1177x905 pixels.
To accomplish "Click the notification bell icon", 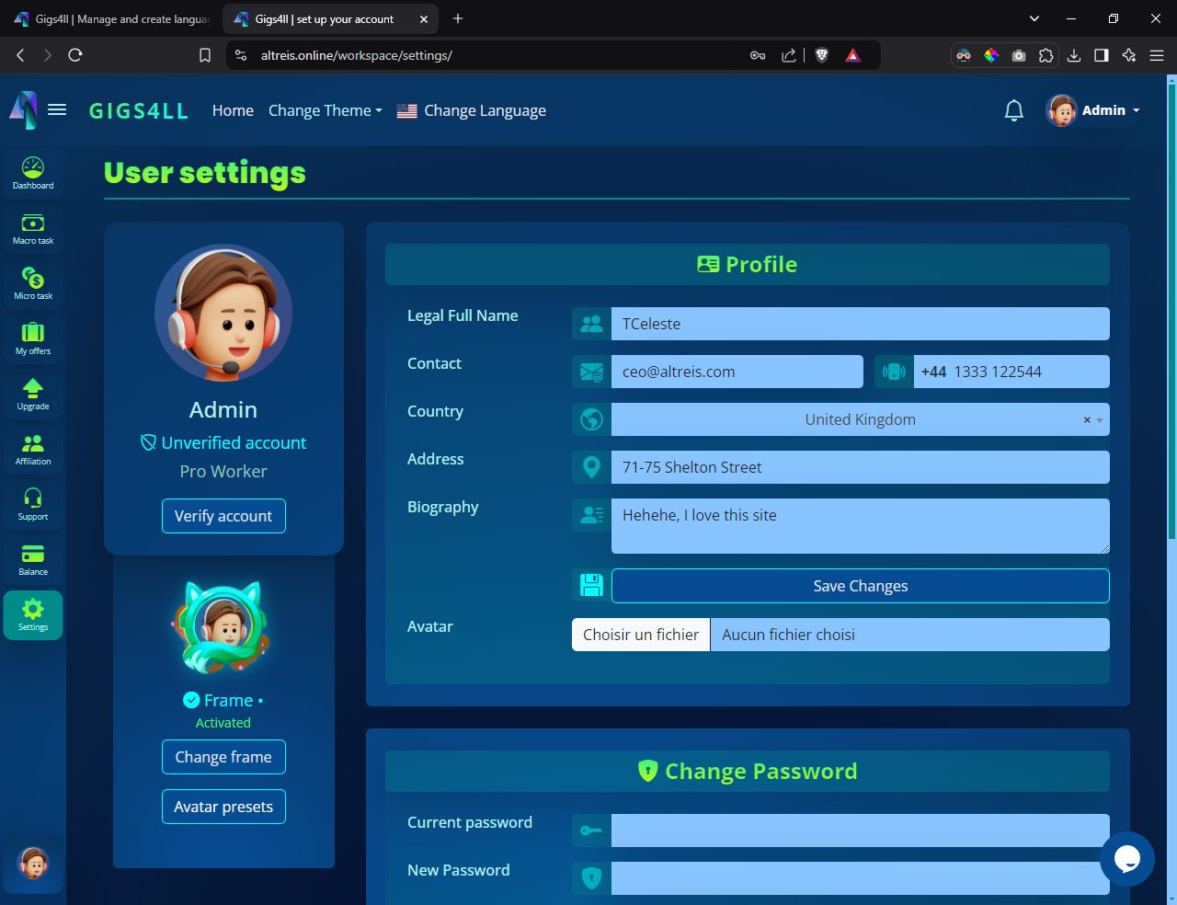I will tap(1013, 111).
